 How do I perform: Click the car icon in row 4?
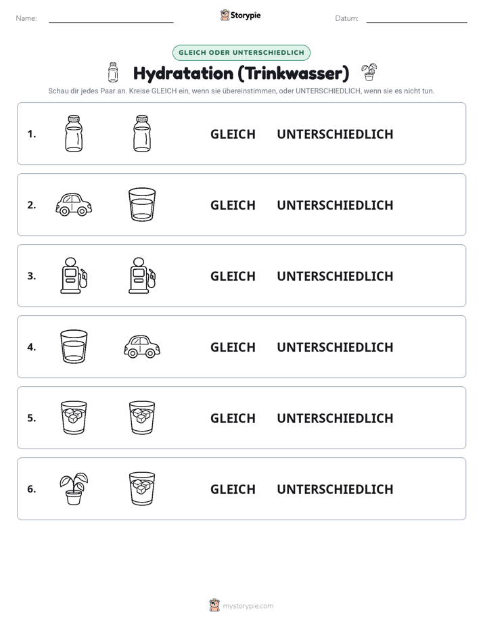(142, 346)
